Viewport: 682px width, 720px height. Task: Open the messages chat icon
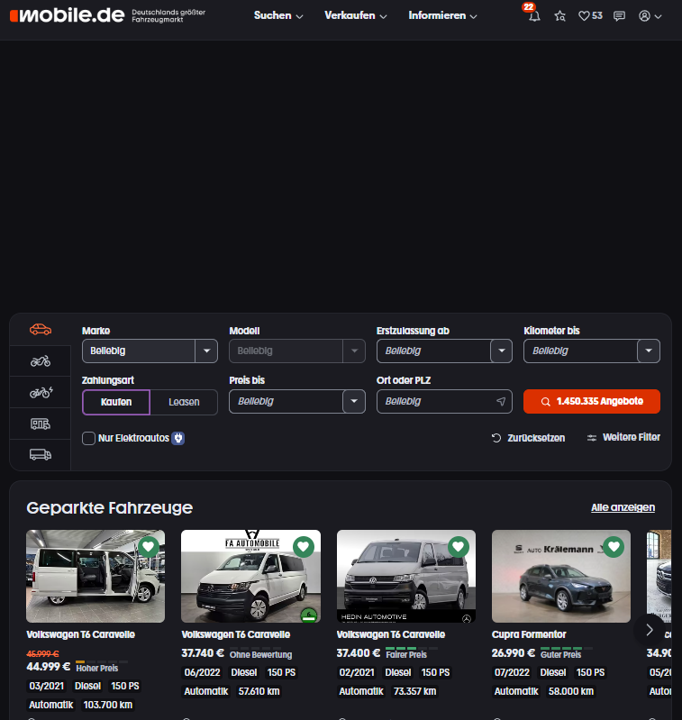(x=619, y=16)
